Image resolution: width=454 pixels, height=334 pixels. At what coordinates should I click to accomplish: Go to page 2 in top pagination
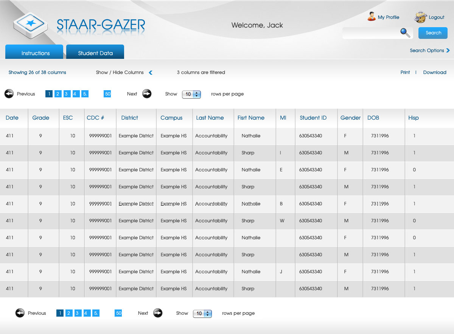(x=58, y=94)
